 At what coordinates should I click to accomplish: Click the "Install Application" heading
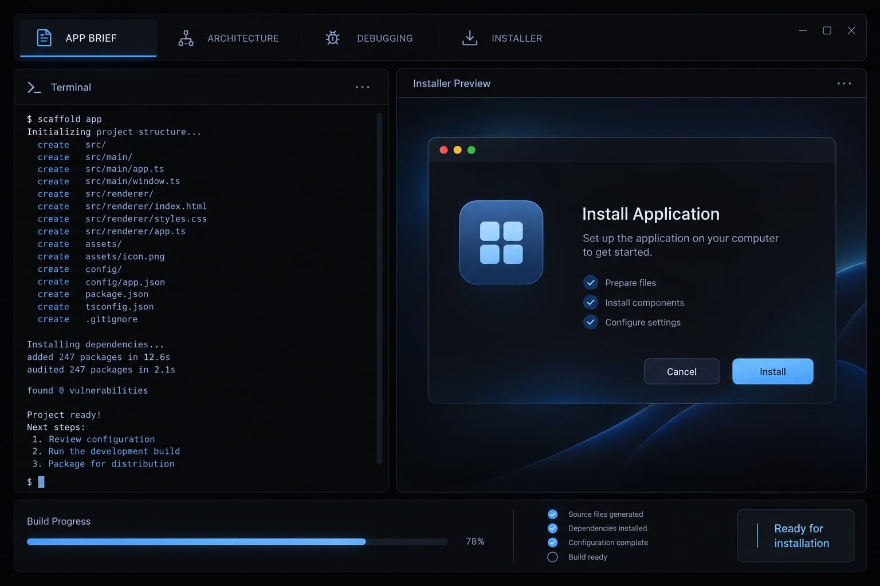point(651,214)
